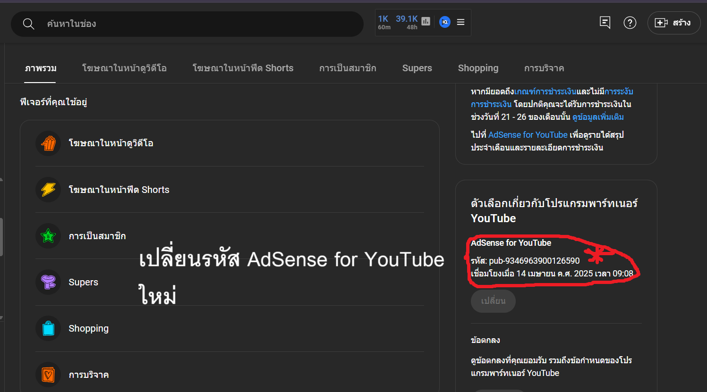Open the Supers feature row

click(230, 282)
